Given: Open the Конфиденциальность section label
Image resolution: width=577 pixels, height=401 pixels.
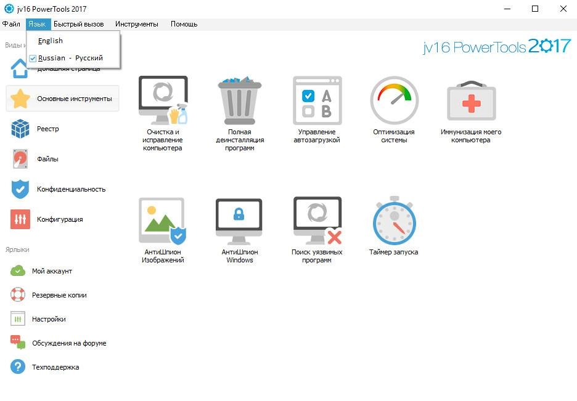Looking at the screenshot, I should [x=71, y=189].
